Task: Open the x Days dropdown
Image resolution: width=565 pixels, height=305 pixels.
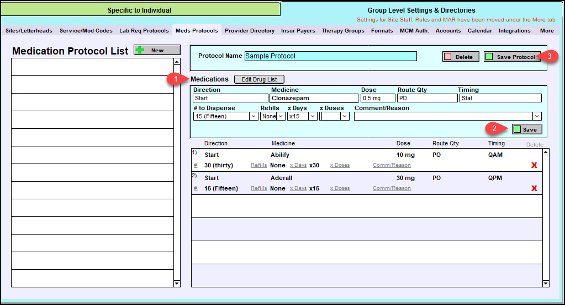Action: click(x=313, y=116)
